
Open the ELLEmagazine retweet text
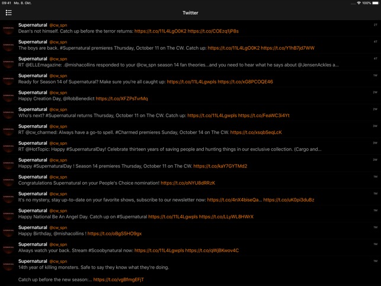[x=178, y=65]
